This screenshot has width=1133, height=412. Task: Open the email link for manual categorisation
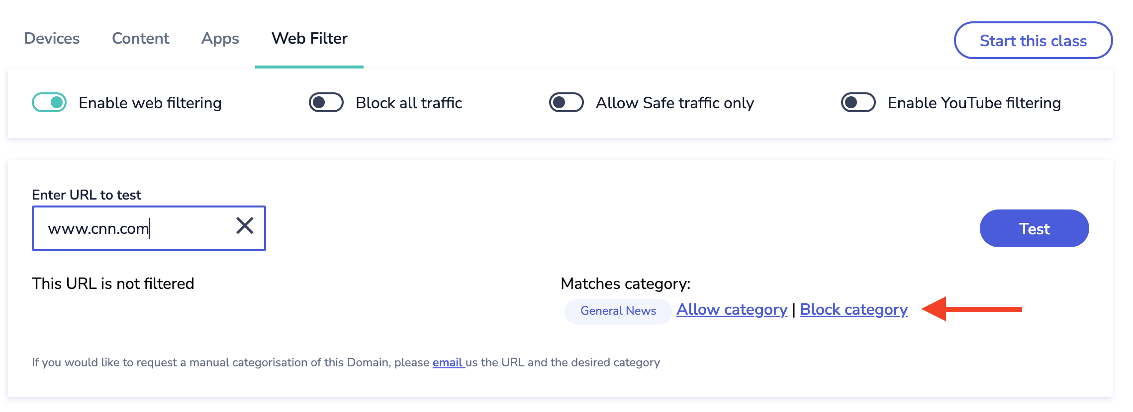click(x=448, y=363)
